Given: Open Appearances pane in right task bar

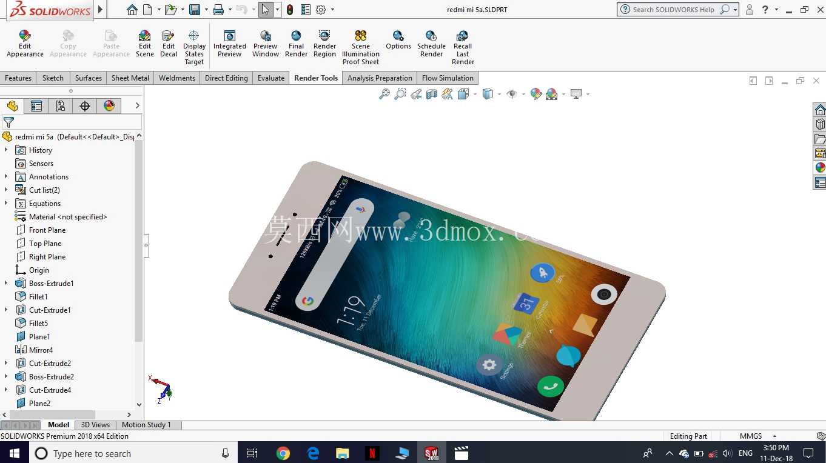Looking at the screenshot, I should (820, 168).
